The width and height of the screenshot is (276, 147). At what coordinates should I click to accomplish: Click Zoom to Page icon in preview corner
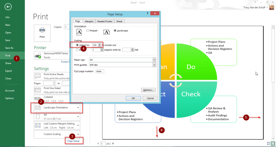tap(273, 144)
